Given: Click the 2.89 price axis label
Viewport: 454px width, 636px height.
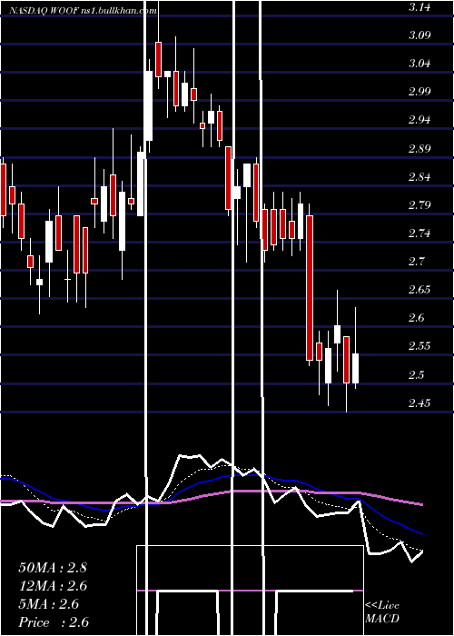Looking at the screenshot, I should (419, 149).
